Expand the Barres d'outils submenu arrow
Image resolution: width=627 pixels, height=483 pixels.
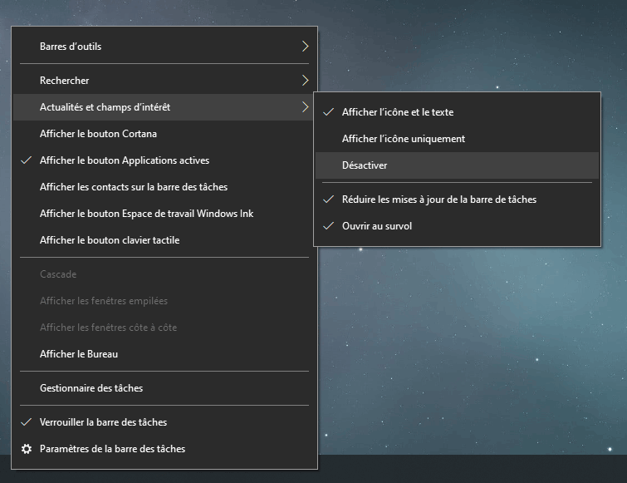click(x=305, y=47)
